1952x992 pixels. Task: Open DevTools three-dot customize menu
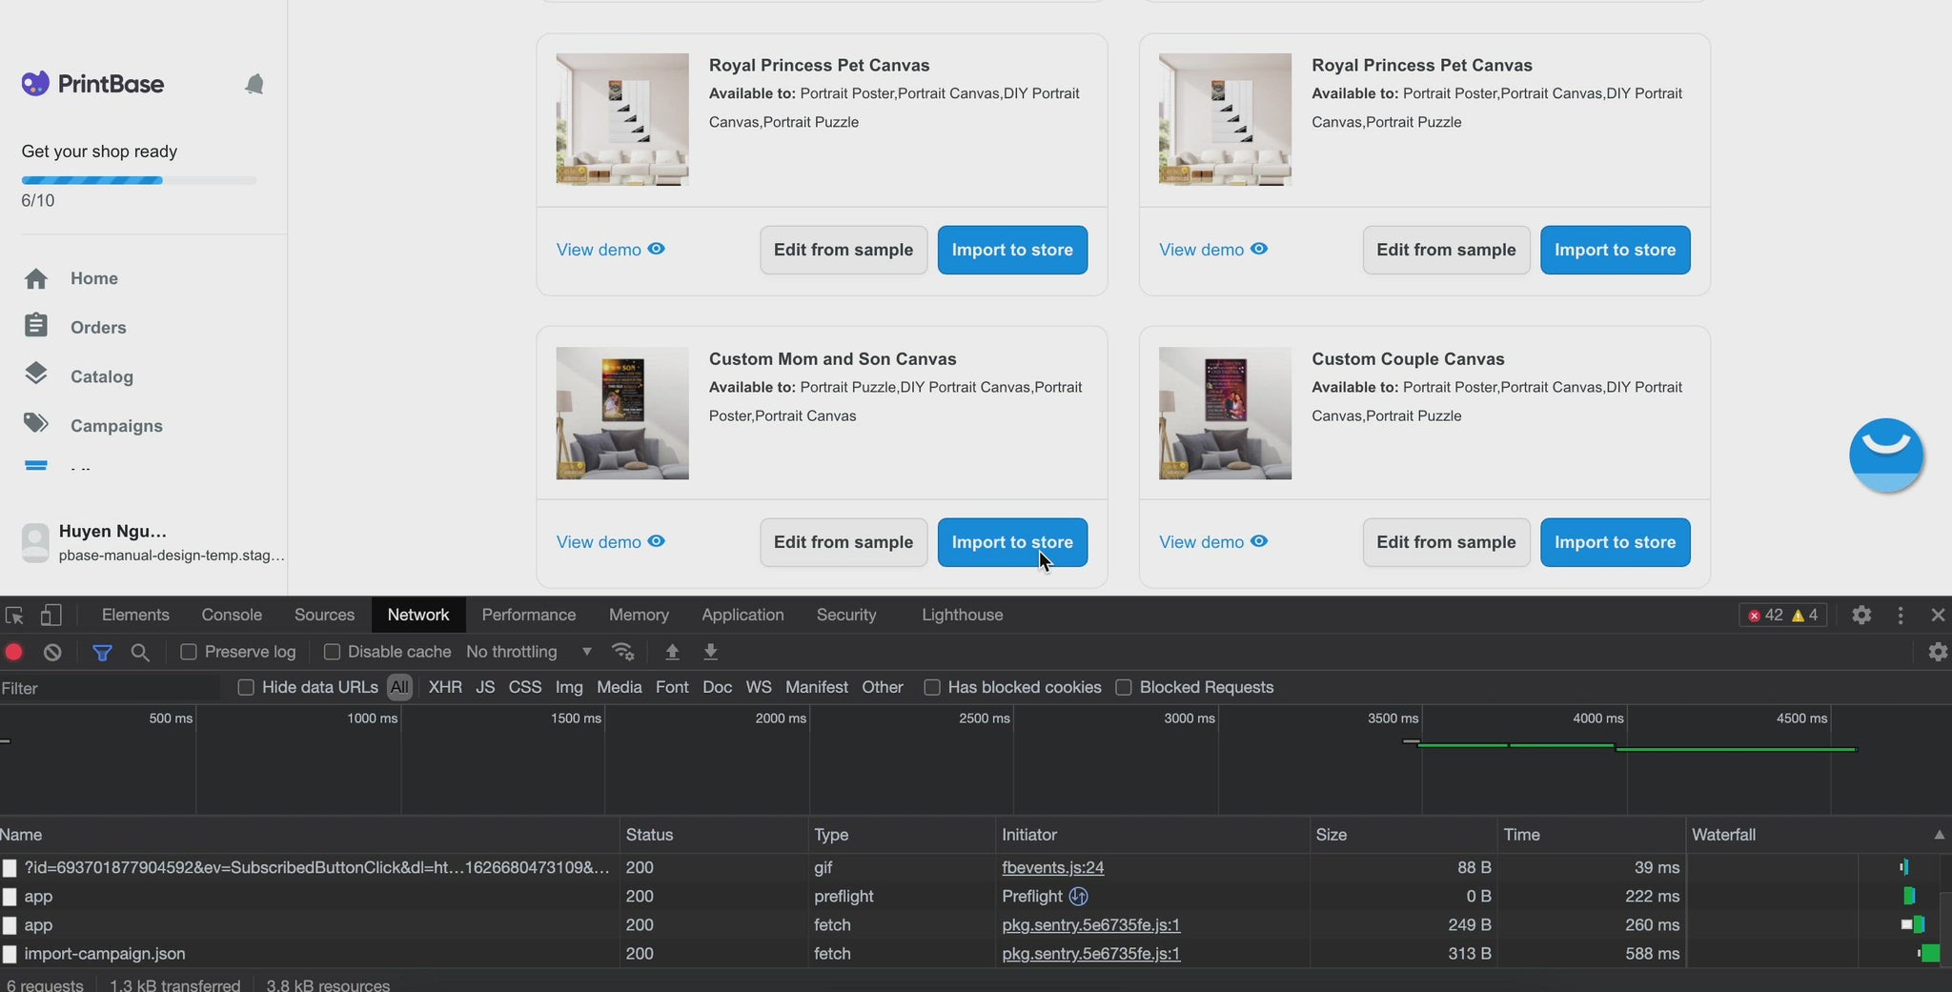click(x=1900, y=616)
